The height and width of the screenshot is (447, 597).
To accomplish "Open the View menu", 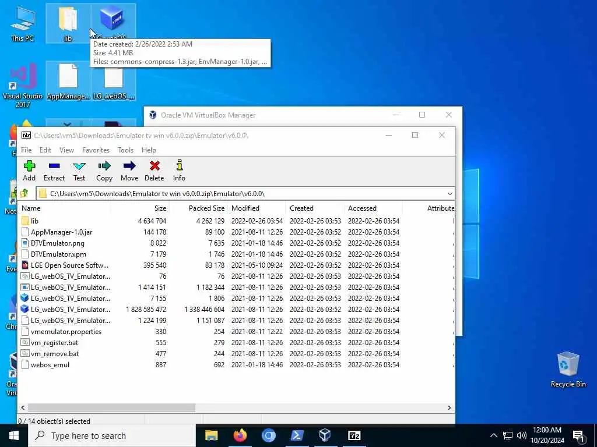I will coord(66,150).
